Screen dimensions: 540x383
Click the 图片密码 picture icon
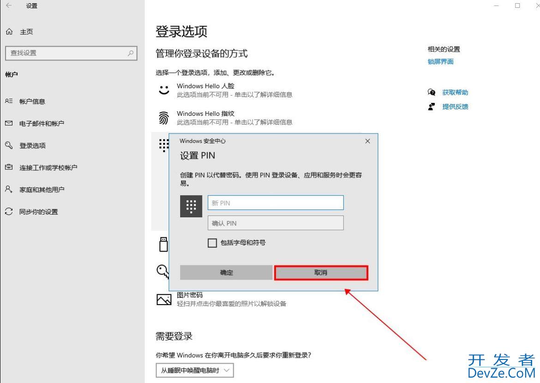click(x=164, y=299)
